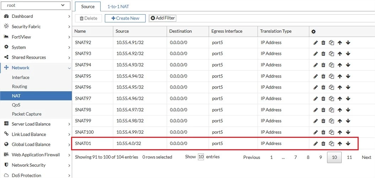Image resolution: width=375 pixels, height=178 pixels.
Task: Go to the Next page
Action: (366, 157)
